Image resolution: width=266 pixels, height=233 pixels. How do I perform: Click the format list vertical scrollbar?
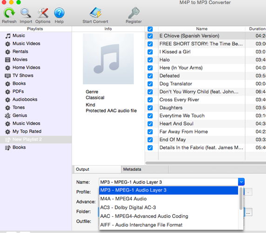(241, 199)
